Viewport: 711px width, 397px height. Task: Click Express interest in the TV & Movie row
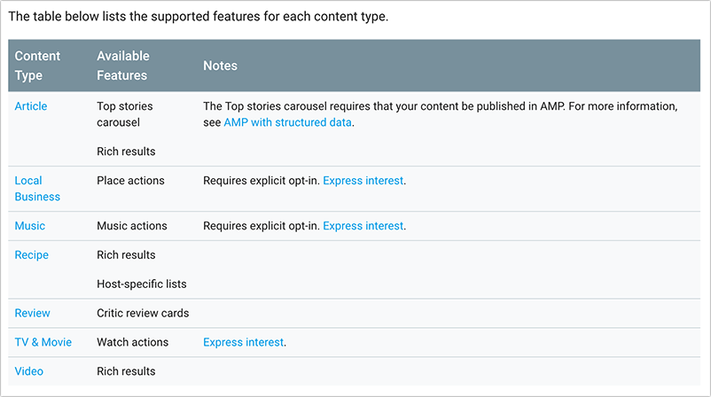[244, 342]
